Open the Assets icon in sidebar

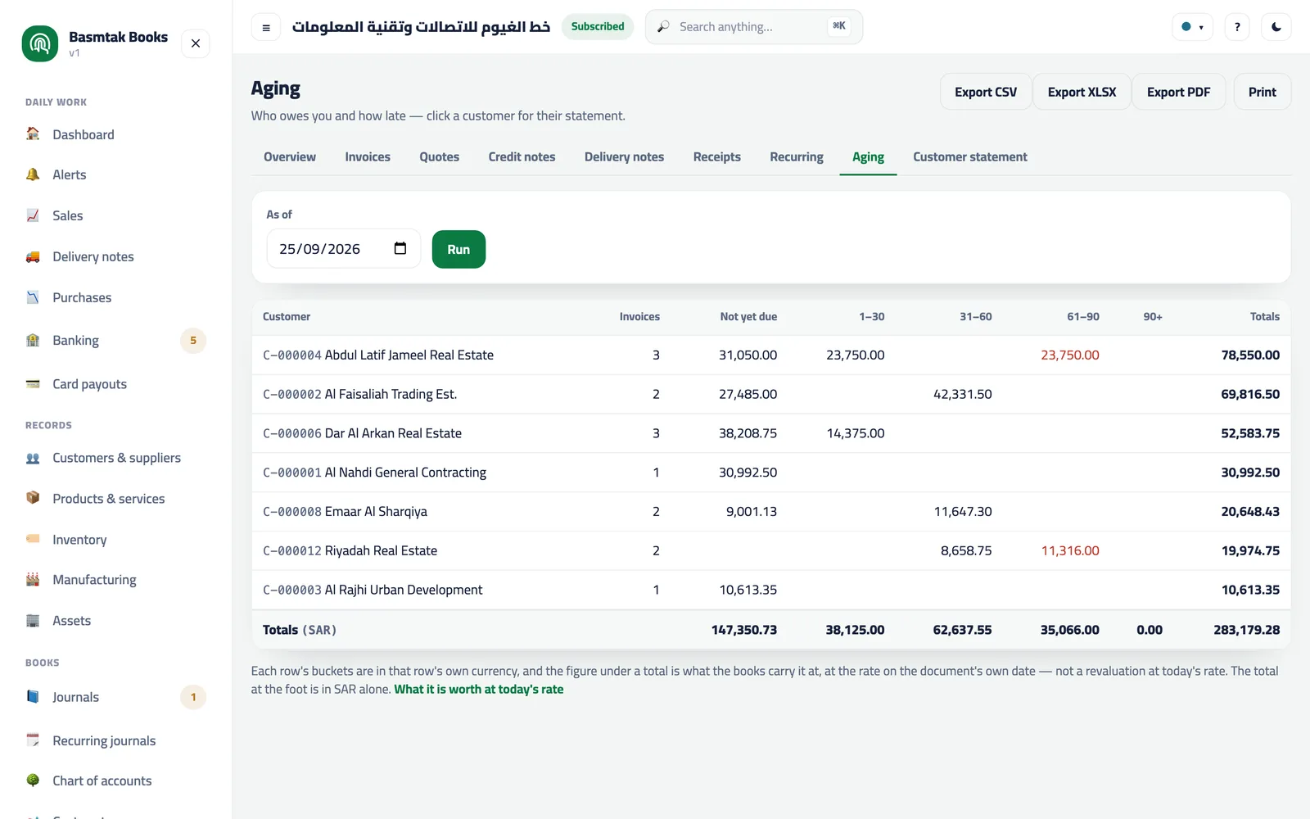(33, 620)
